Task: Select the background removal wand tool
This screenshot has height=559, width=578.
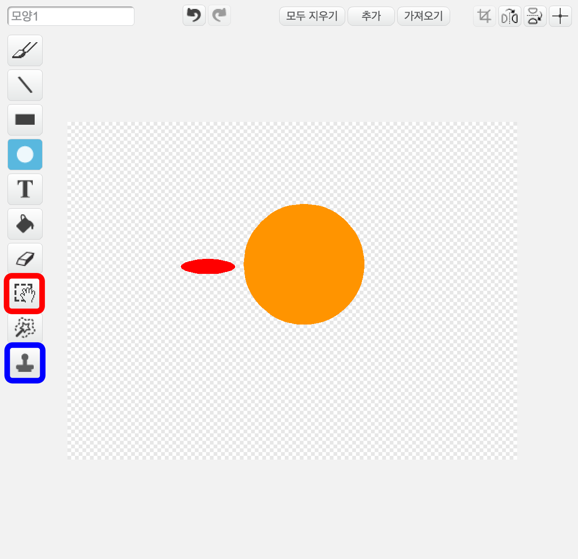Action: click(x=25, y=328)
